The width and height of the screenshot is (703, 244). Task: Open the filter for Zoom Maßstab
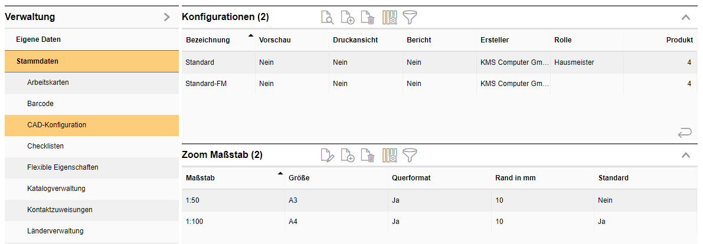(410, 155)
